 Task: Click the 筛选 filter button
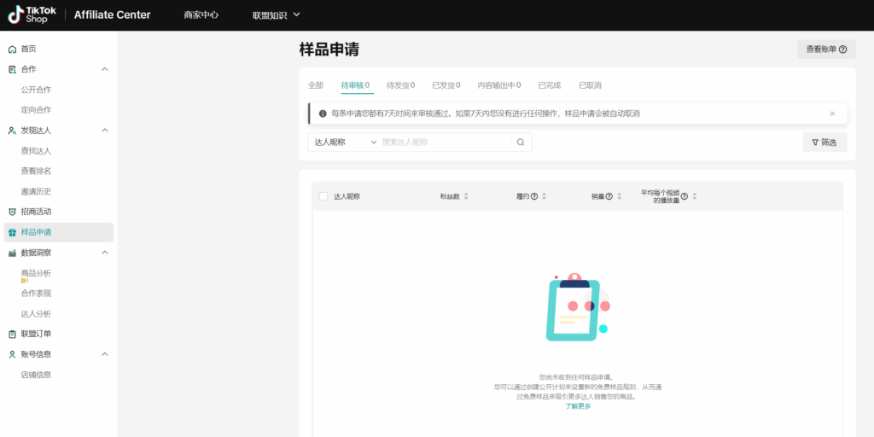coord(825,143)
